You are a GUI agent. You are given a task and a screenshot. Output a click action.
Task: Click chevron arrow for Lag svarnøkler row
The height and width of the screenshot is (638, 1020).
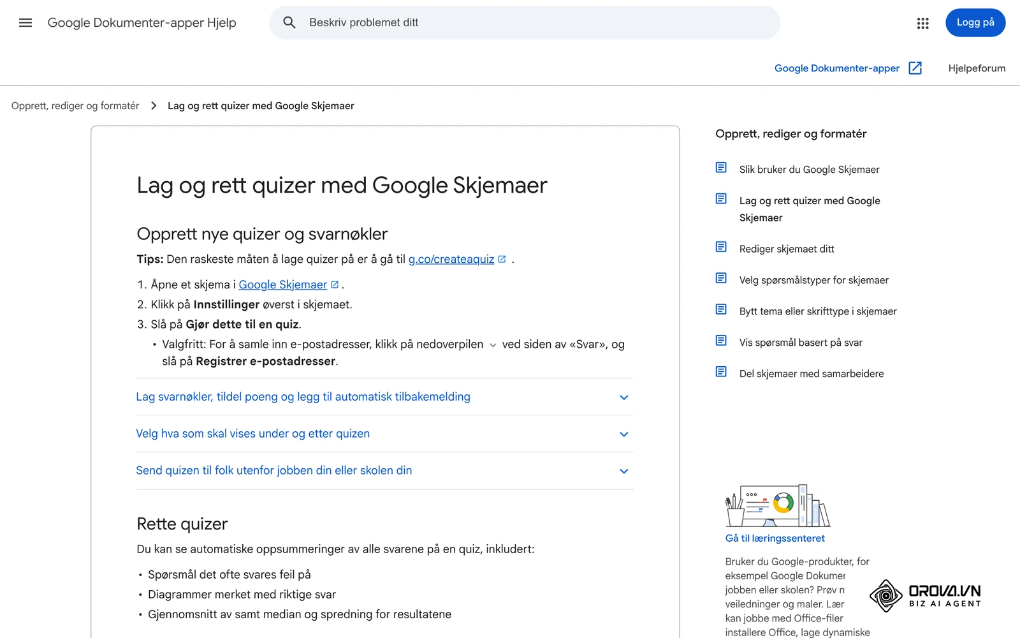[x=624, y=397]
